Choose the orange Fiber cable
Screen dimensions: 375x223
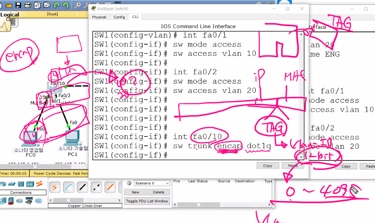110,187
